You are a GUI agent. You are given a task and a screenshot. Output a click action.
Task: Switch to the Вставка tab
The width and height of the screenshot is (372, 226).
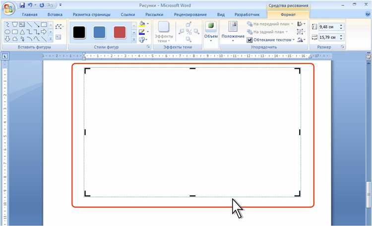click(x=55, y=14)
